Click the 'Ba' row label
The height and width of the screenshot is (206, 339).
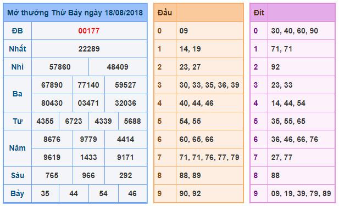pos(17,94)
